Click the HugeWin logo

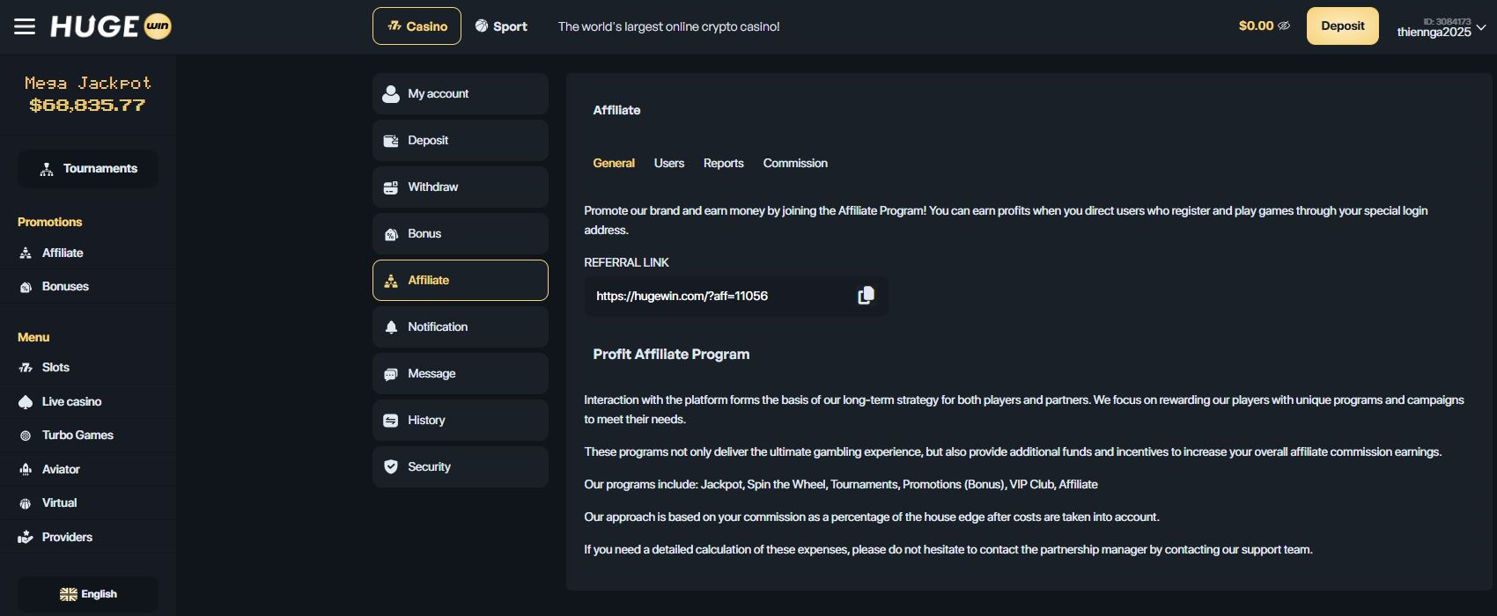[111, 26]
